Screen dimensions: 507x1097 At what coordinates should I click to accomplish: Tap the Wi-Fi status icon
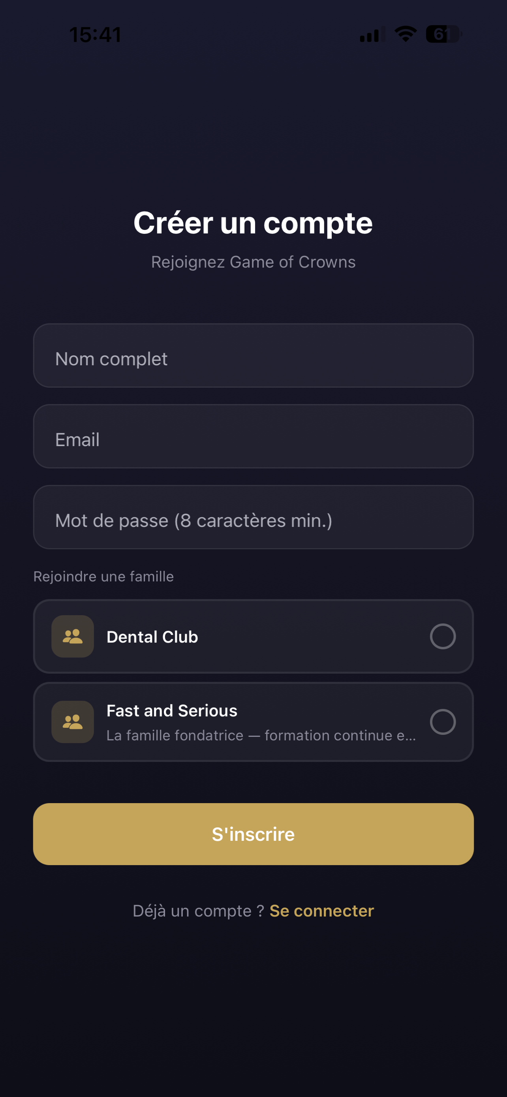(x=406, y=34)
